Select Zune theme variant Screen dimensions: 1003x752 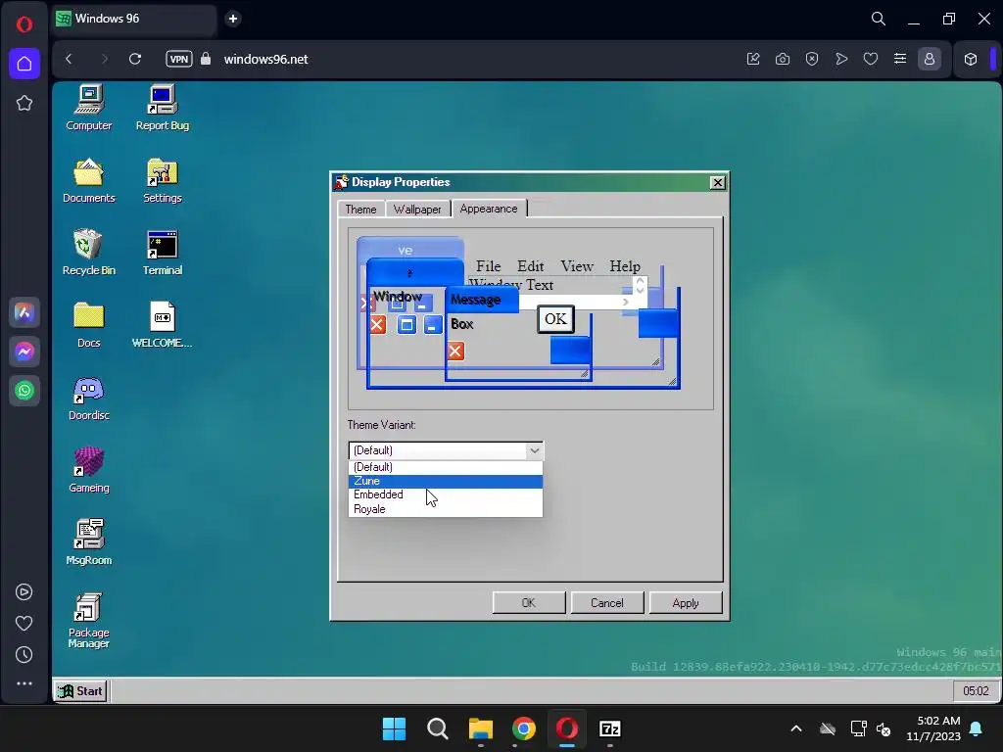446,481
